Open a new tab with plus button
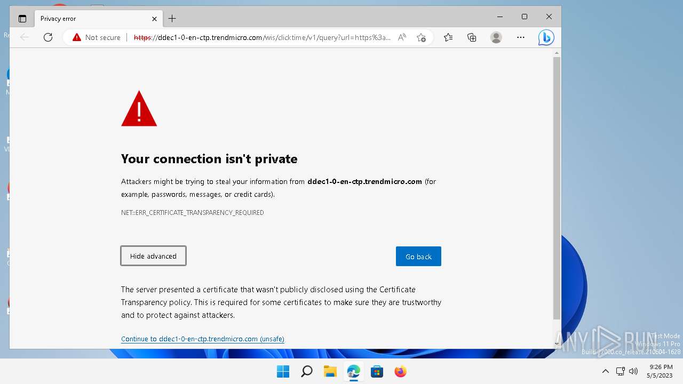The height and width of the screenshot is (384, 683). [x=172, y=19]
